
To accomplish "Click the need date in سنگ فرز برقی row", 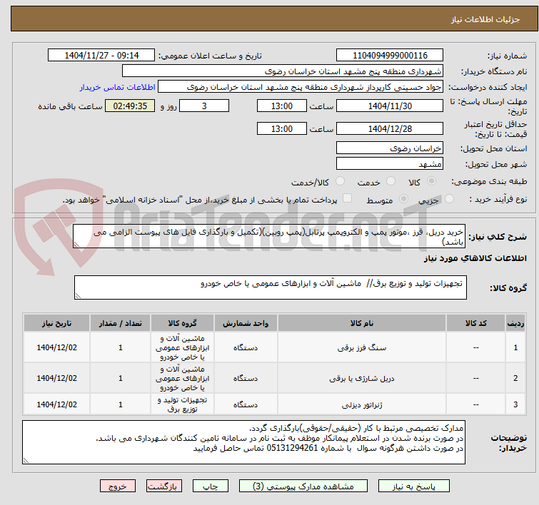I will 56,347.
